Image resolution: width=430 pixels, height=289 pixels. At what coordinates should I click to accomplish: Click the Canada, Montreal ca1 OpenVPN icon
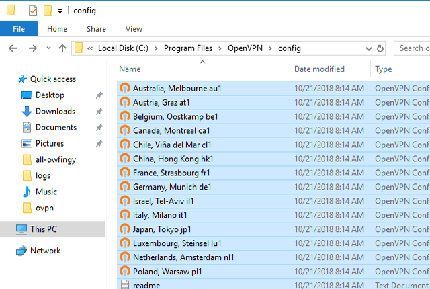(x=125, y=130)
